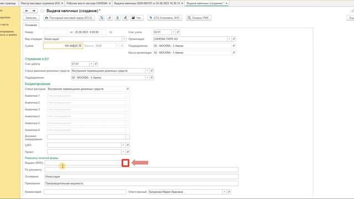This screenshot has height=199, width=354.
Task: Open the Статья расходов item
Action: pos(128,89)
